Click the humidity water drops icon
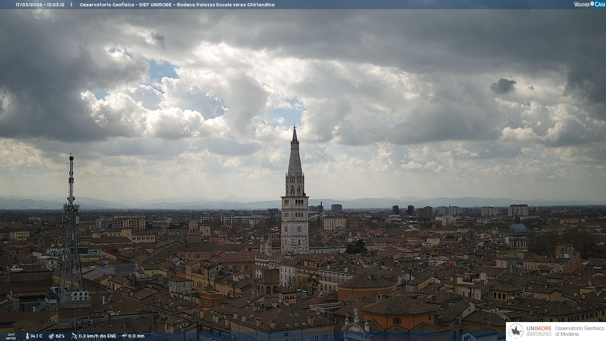The height and width of the screenshot is (341, 606). pyautogui.click(x=51, y=336)
